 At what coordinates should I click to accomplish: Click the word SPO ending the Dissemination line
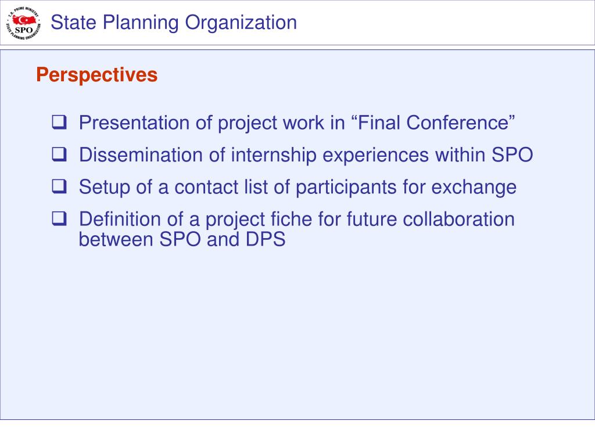click(x=512, y=154)
